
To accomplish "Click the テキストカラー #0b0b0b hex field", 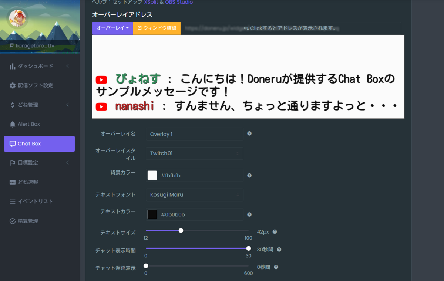I will pos(201,214).
